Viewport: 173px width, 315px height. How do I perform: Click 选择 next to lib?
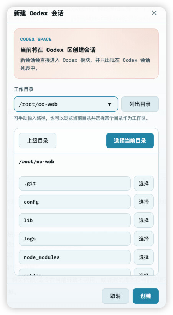click(x=144, y=220)
